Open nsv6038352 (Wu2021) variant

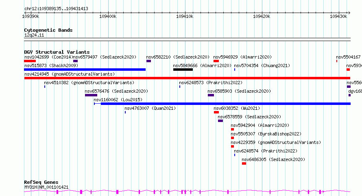tap(237, 108)
